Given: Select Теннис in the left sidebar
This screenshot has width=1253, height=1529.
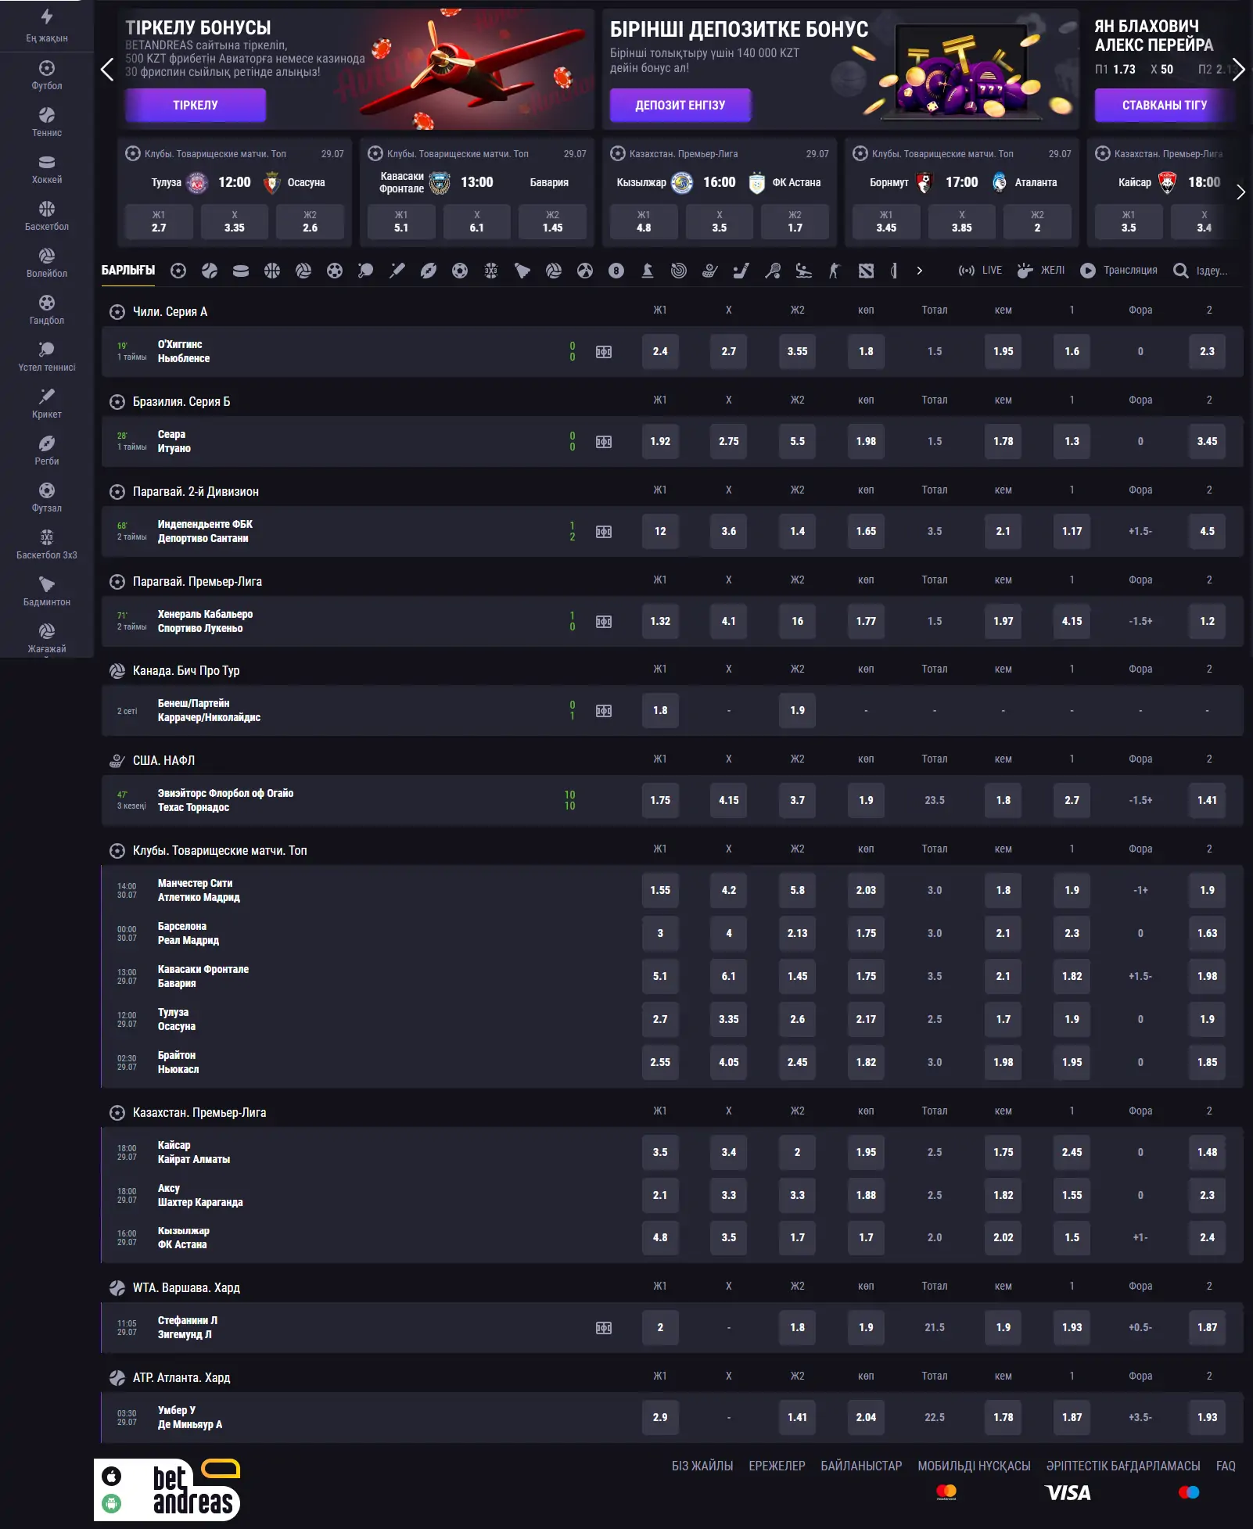Looking at the screenshot, I should pos(47,122).
